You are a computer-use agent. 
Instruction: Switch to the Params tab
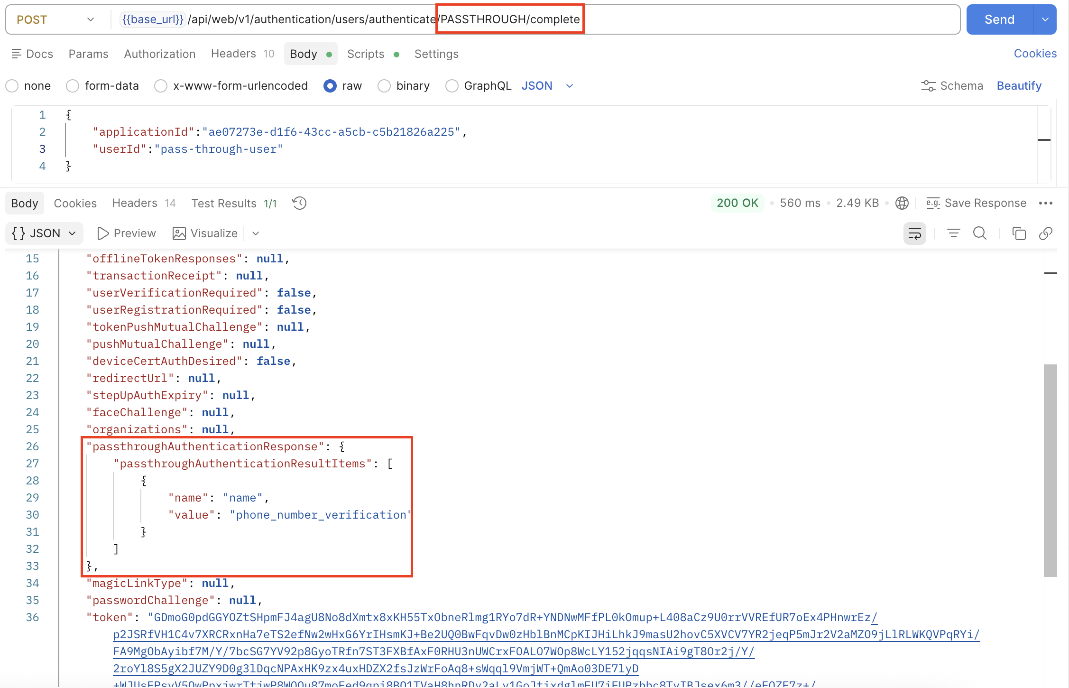[x=89, y=54]
